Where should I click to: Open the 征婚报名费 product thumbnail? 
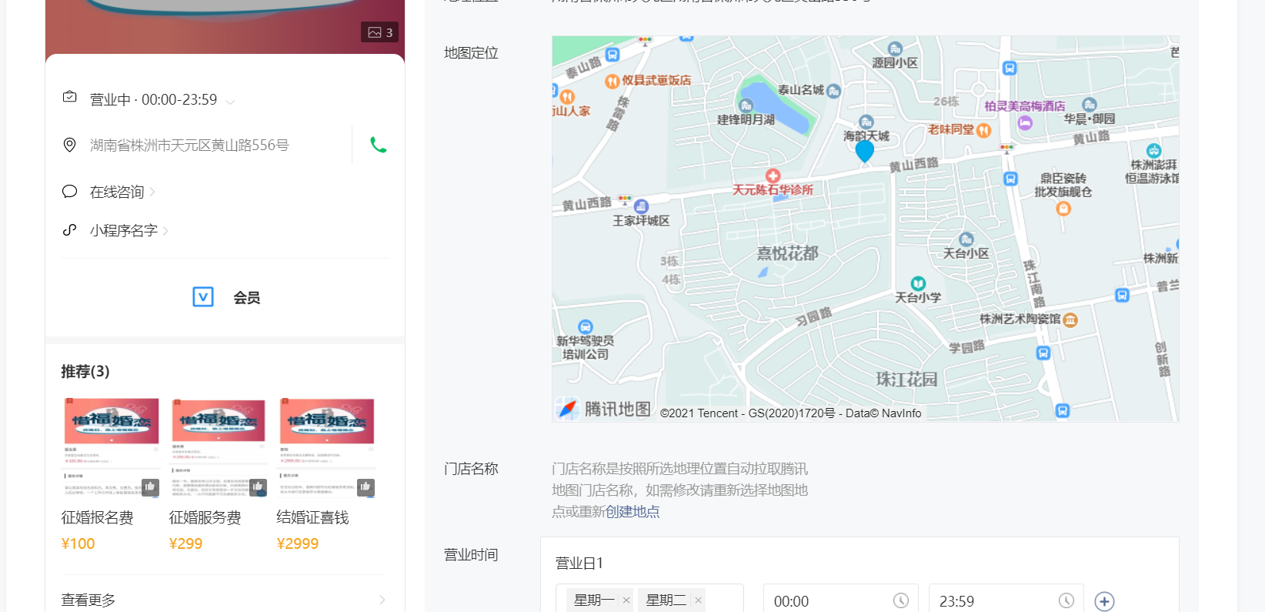pyautogui.click(x=111, y=448)
